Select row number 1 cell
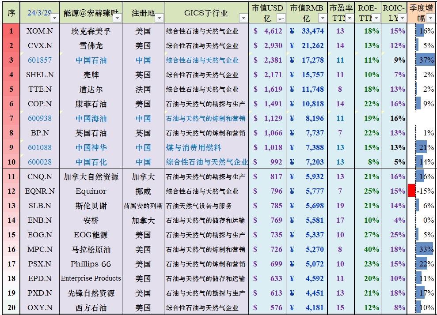 [x=11, y=31]
